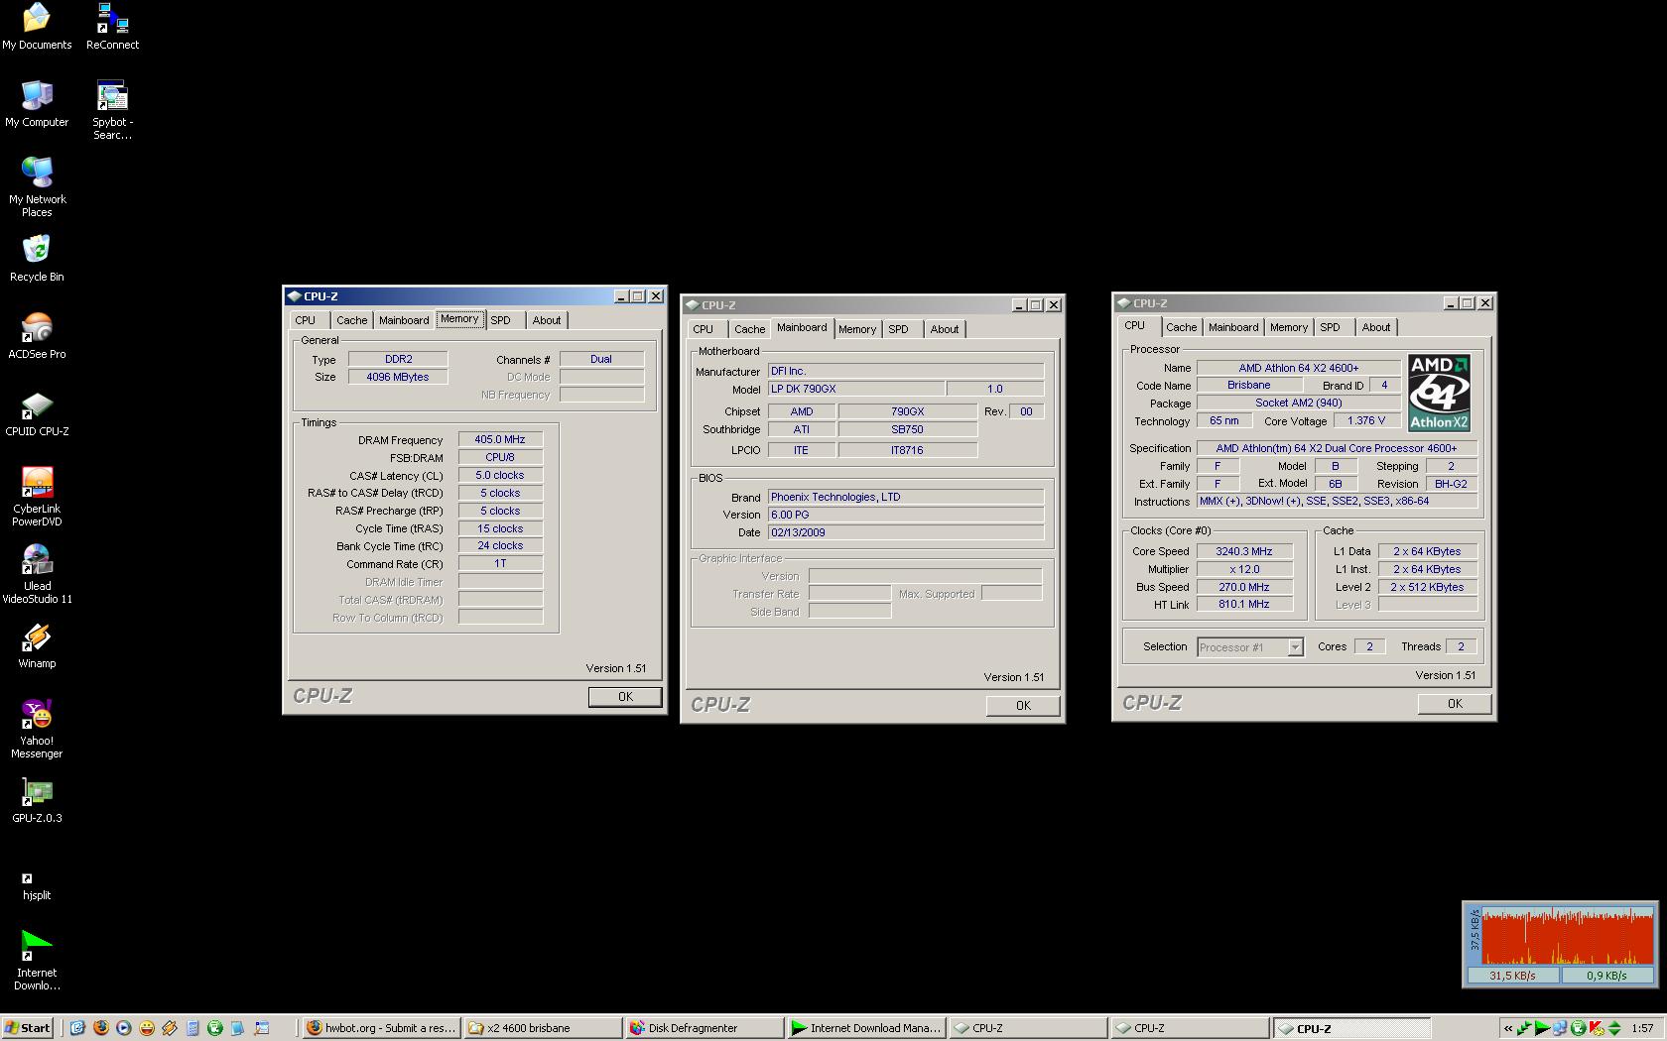Switch to Internet Download Manager taskbar button
Screen dimensions: 1667x1041
click(x=866, y=1028)
